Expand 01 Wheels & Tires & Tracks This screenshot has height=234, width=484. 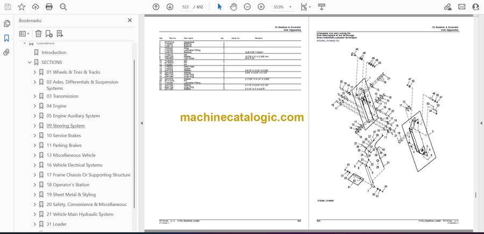click(34, 72)
